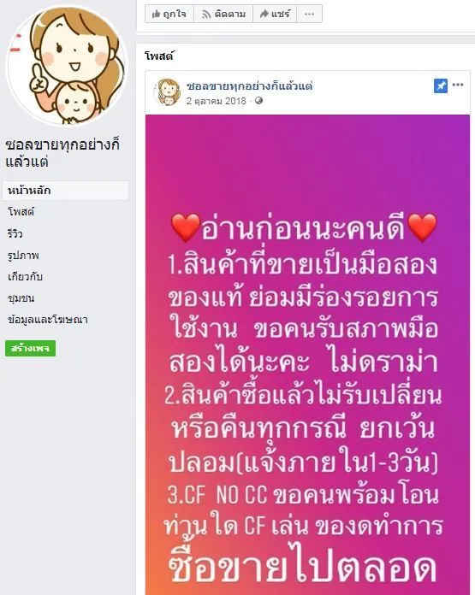The image size is (475, 595).
Task: Click the green สร้างเพจ create page button
Action: click(31, 348)
